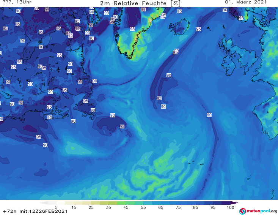Screen dimensions: 278x215
Task: Click the "???, 13Uhr" time label
Action: point(17,2)
